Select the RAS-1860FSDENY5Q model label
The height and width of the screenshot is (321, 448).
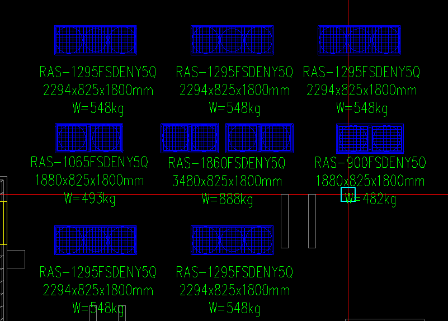pyautogui.click(x=227, y=163)
